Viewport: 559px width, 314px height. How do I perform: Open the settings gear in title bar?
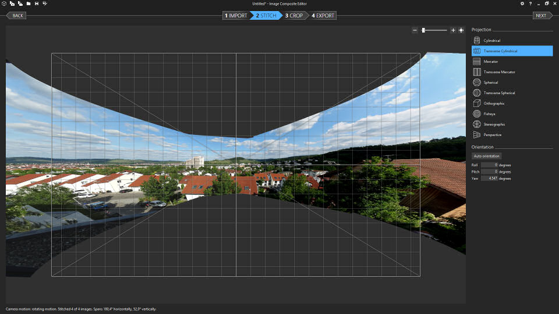click(x=522, y=3)
